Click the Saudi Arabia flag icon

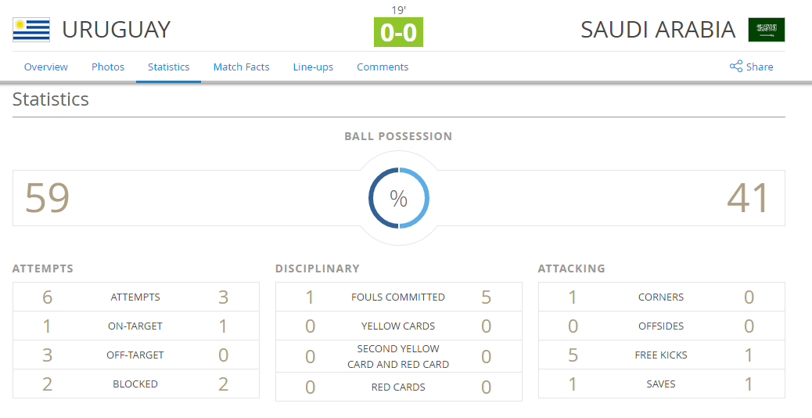tap(767, 30)
